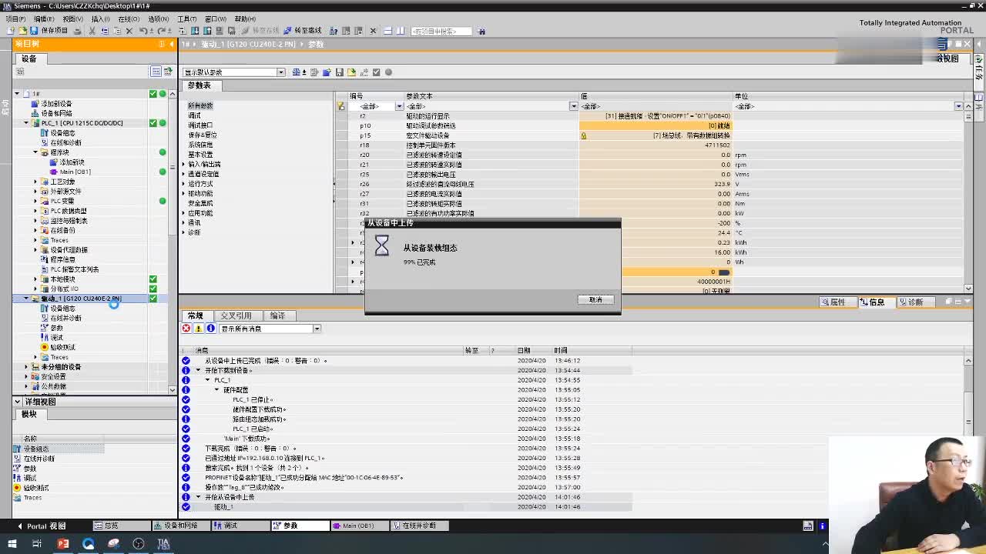Click the undo arrow icon
The image size is (986, 554).
point(143,31)
